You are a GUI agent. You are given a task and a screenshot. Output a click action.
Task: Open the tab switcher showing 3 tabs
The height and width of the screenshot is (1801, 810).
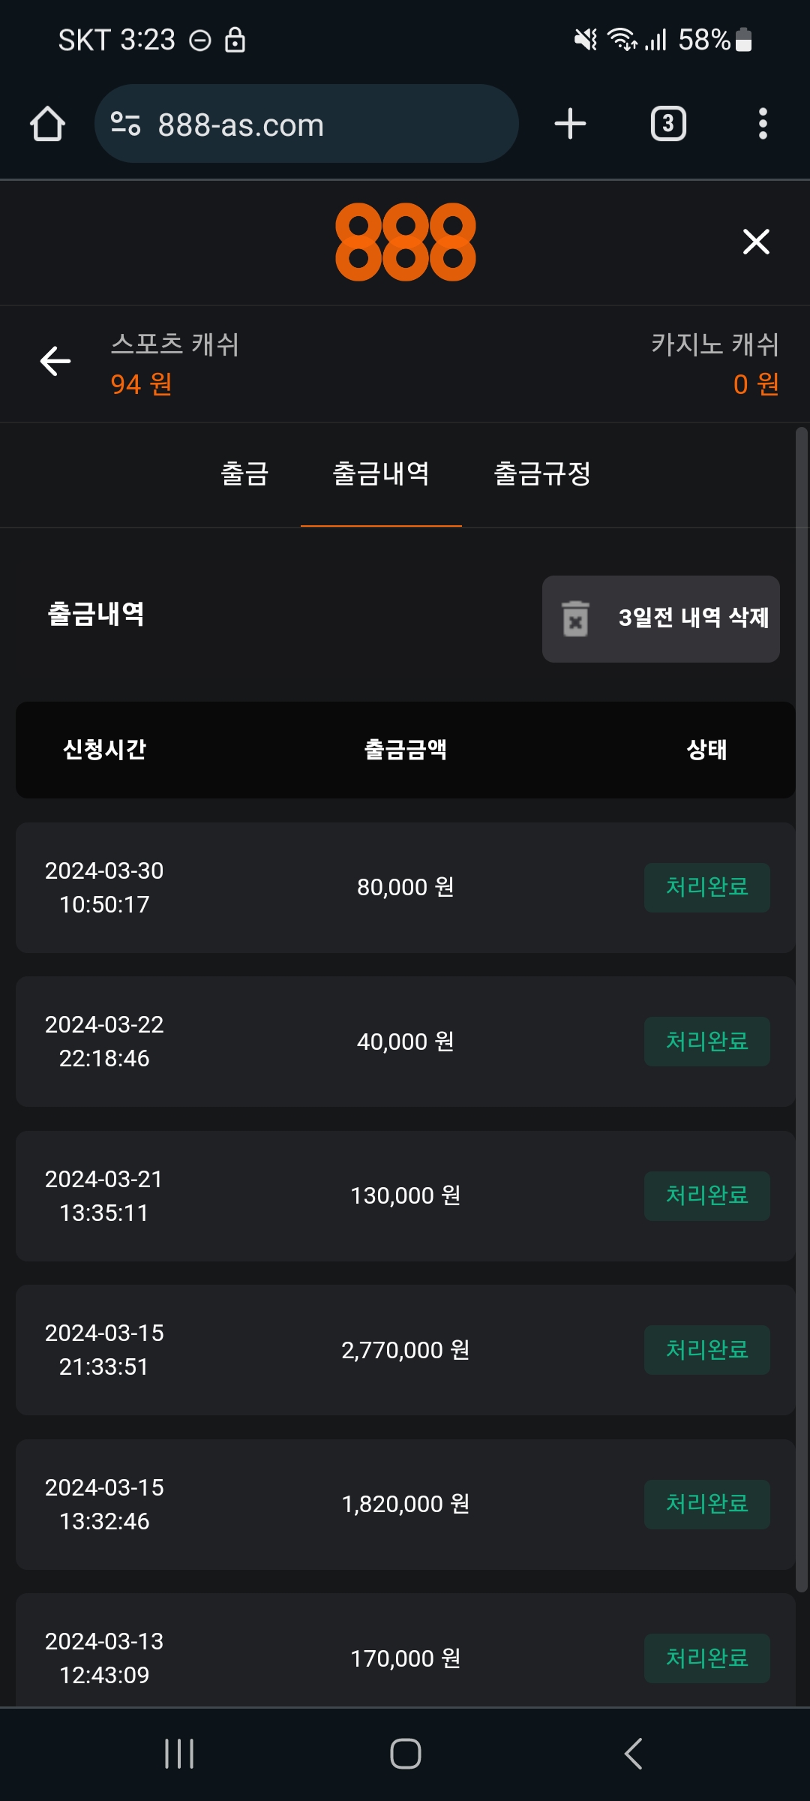pos(667,124)
